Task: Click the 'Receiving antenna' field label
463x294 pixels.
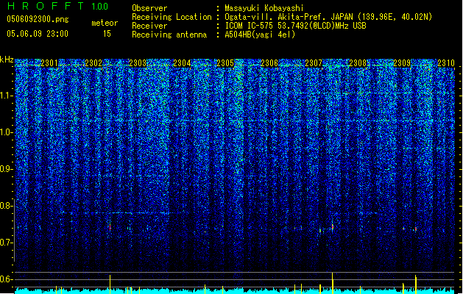Action: (x=169, y=35)
